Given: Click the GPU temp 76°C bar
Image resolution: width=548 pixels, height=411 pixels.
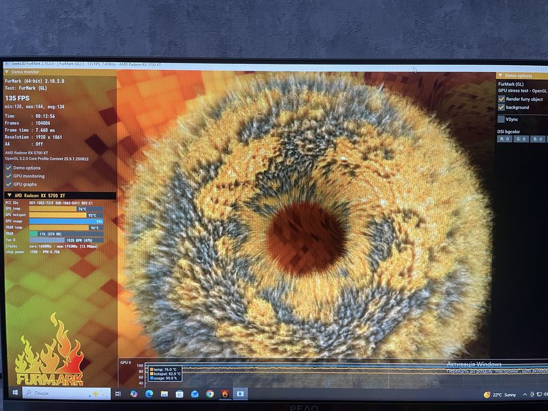Looking at the screenshot, I should (66, 209).
